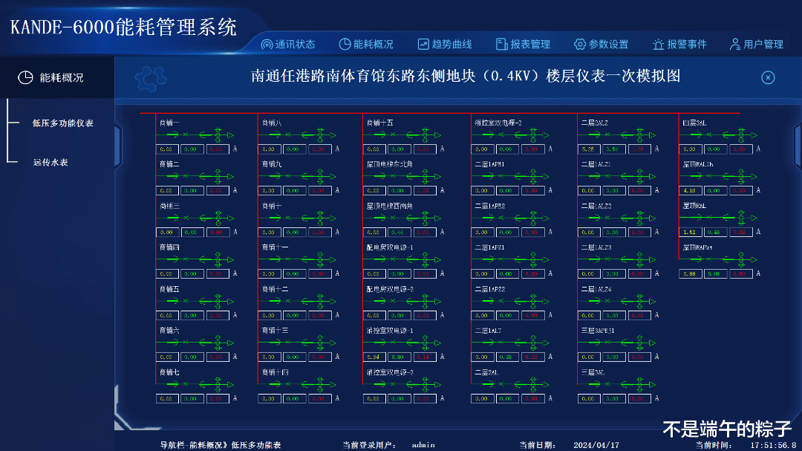Click the breaker symbol on 商铺十二 feeder
802x451 pixels.
point(288,302)
